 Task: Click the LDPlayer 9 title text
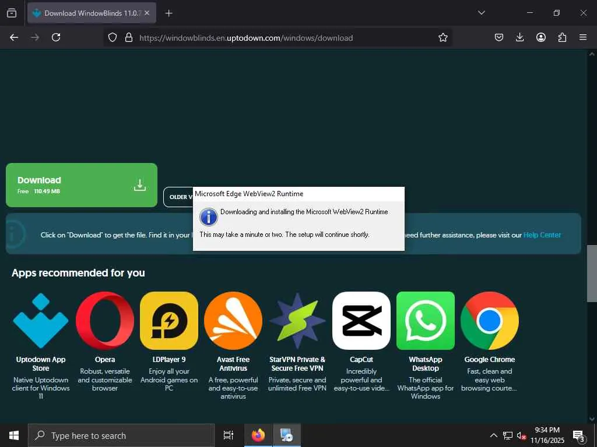coord(169,360)
